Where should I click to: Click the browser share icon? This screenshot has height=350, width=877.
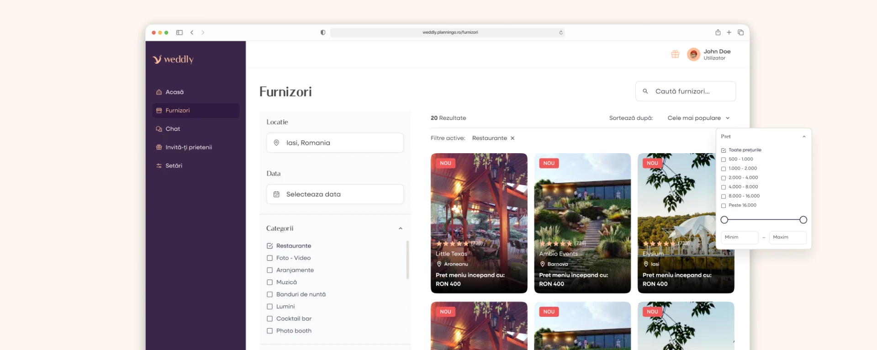[718, 32]
